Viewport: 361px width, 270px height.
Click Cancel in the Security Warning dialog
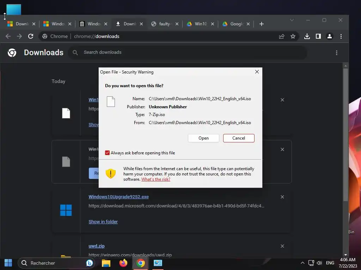click(239, 138)
